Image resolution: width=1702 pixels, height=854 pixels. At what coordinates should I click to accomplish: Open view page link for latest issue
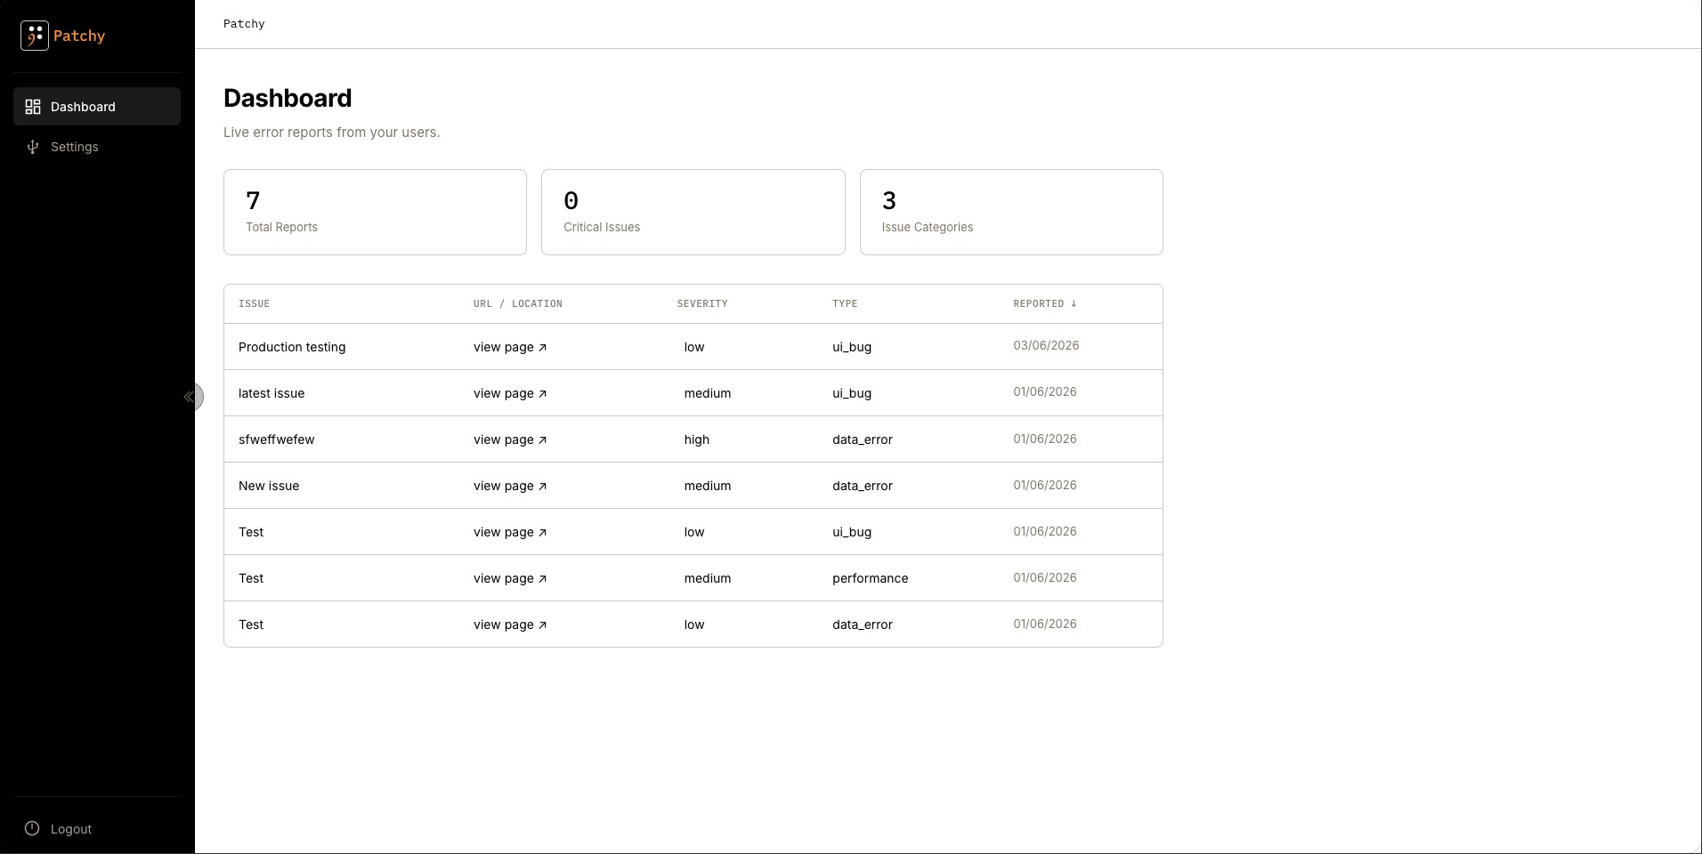click(510, 393)
